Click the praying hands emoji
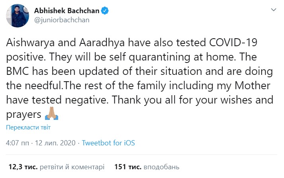The image size is (284, 178). pos(52,115)
